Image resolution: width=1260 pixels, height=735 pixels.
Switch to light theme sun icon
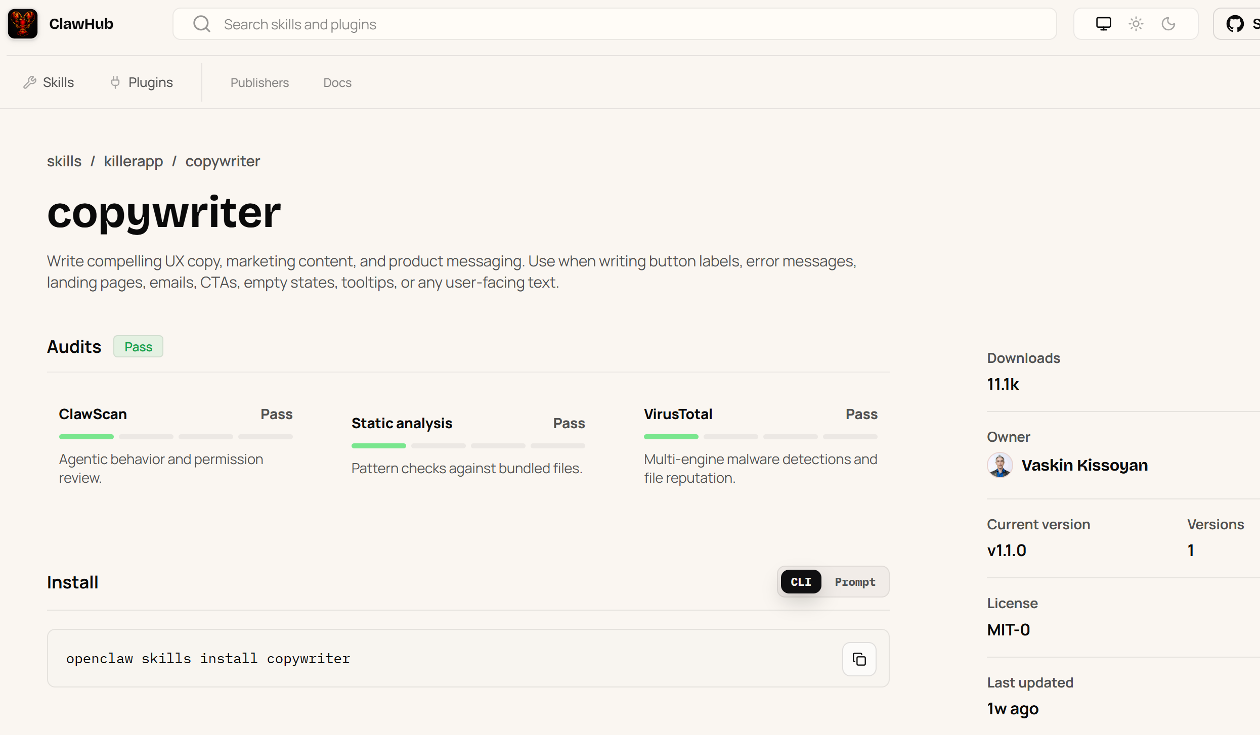1136,24
